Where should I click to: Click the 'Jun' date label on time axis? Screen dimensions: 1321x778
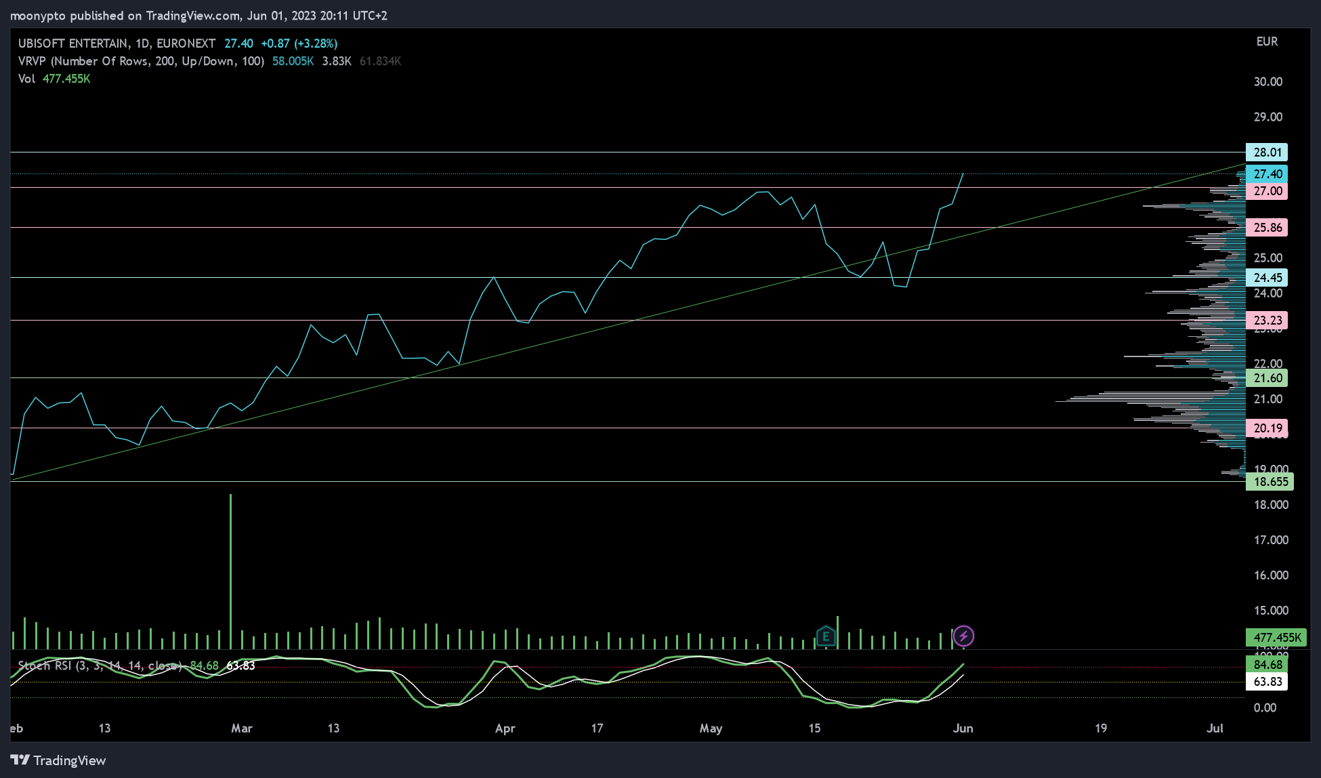coord(963,729)
